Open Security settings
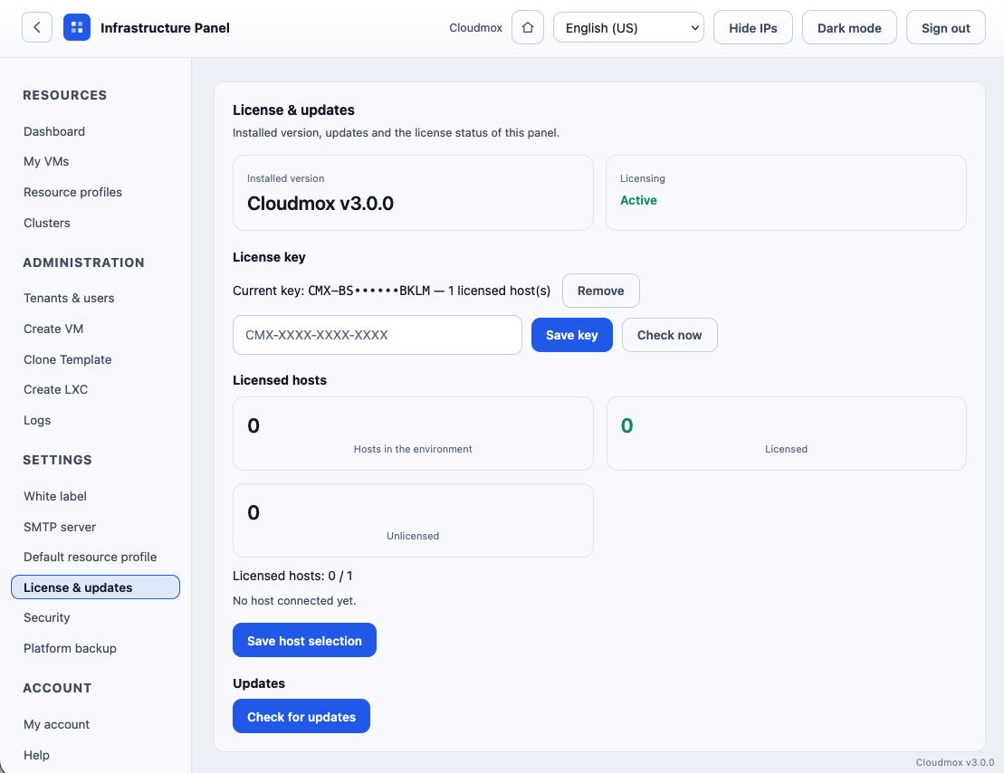Screen dimensions: 1004x773 tap(47, 617)
